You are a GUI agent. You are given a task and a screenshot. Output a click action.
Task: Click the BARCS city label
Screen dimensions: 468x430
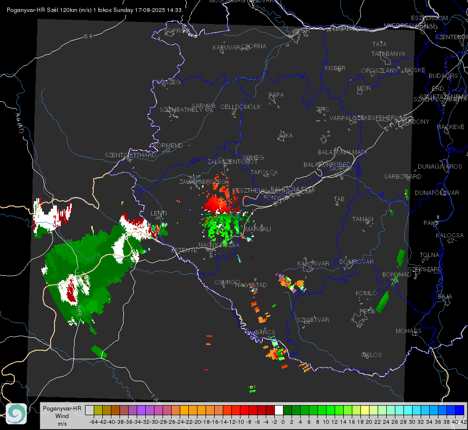265,333
